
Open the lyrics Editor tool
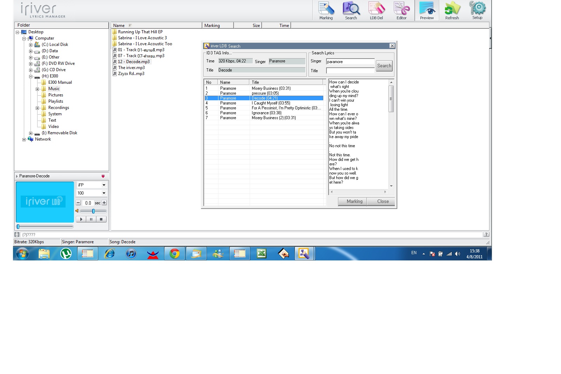401,11
